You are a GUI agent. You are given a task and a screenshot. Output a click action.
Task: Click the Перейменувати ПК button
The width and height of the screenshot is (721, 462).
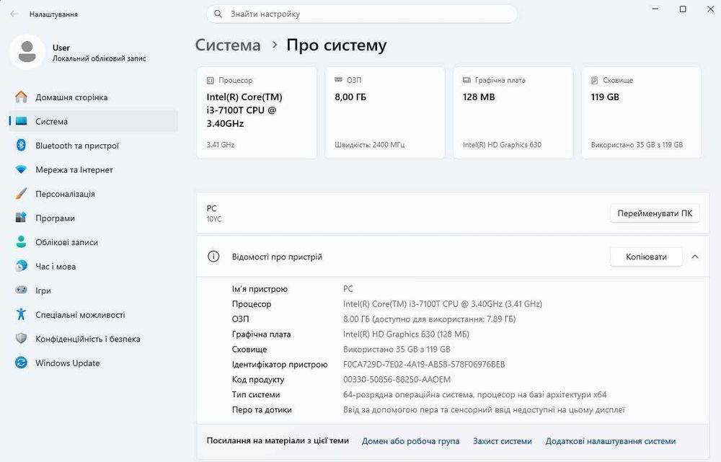[655, 213]
